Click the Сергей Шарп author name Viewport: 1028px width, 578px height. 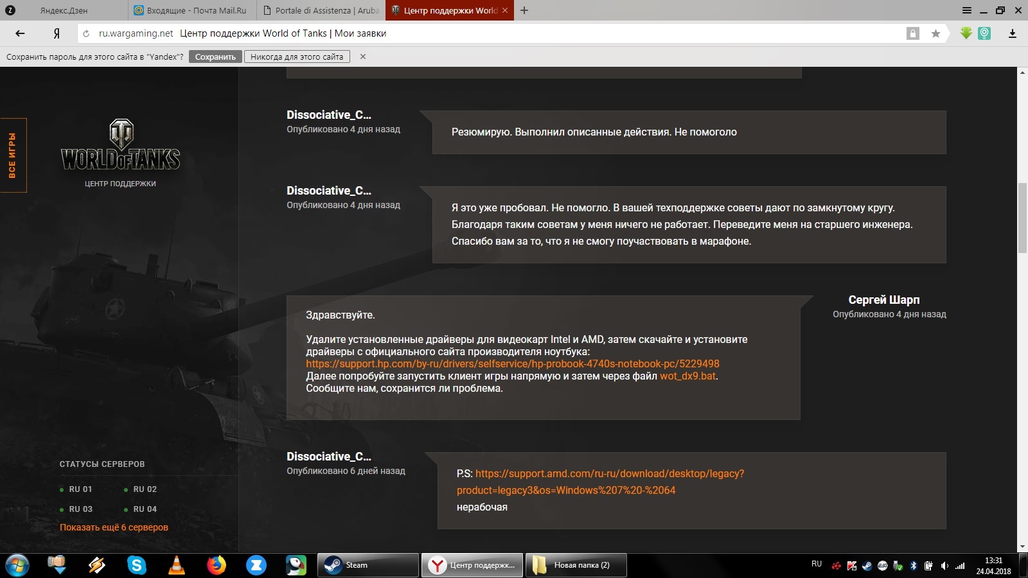click(883, 300)
